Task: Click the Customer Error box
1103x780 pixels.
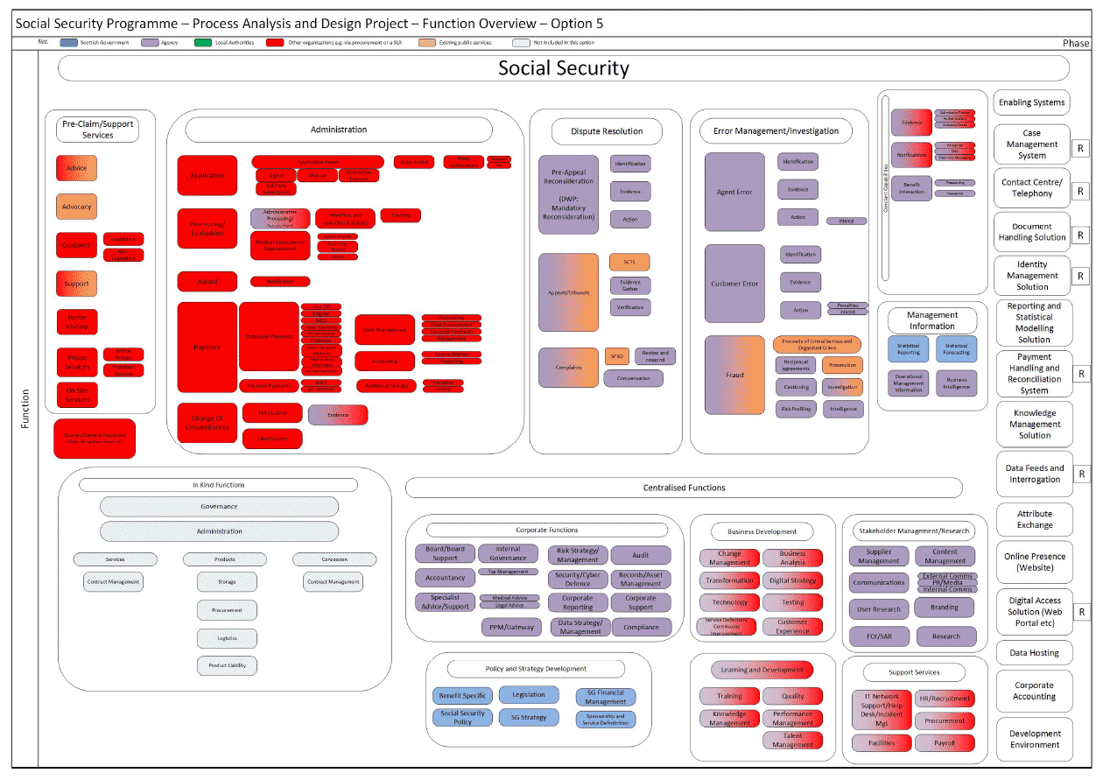Action: tap(734, 284)
